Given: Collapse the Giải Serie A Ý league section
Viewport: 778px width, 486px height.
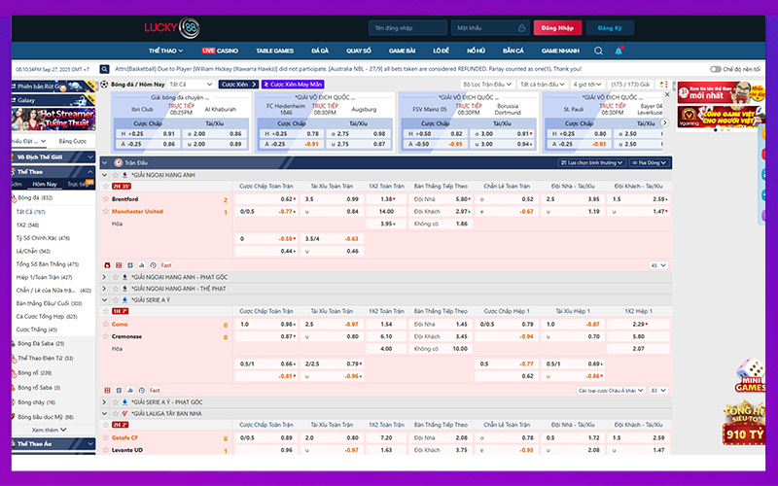Looking at the screenshot, I should point(105,300).
